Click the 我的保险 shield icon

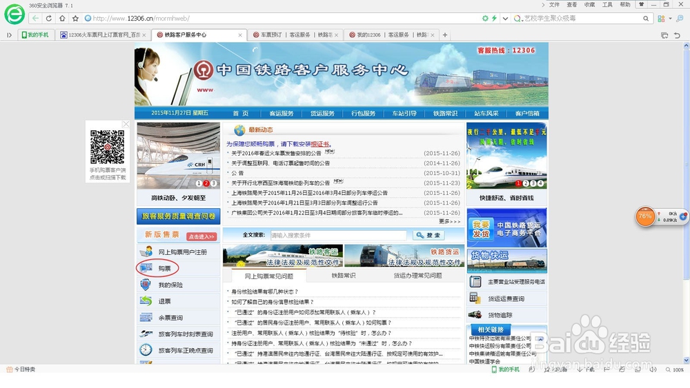point(146,285)
